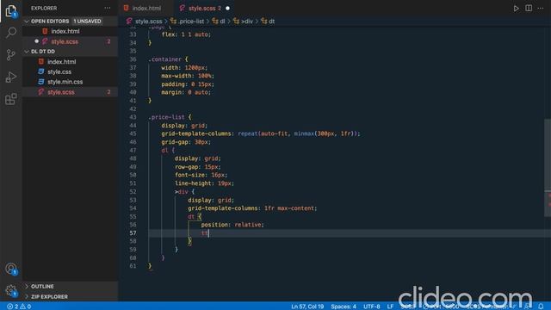Open editor More Actions ellipsis menu
The width and height of the screenshot is (551, 310).
click(541, 8)
